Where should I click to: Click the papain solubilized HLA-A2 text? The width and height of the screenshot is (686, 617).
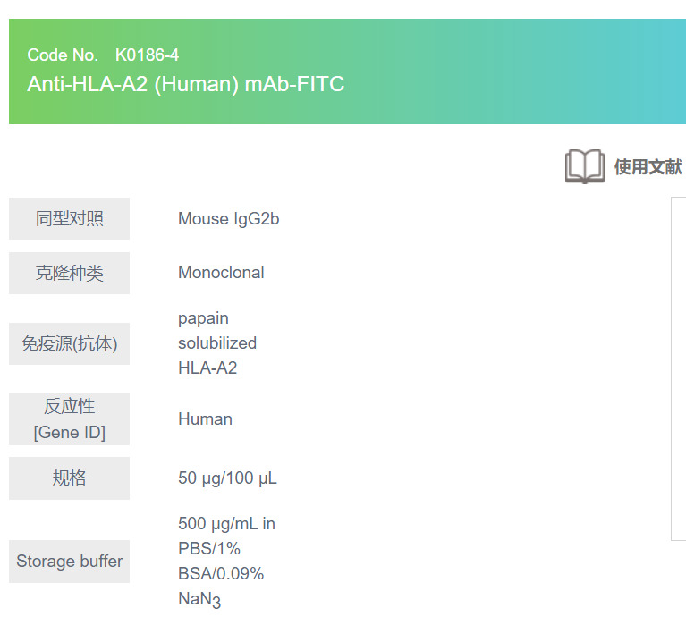(216, 343)
